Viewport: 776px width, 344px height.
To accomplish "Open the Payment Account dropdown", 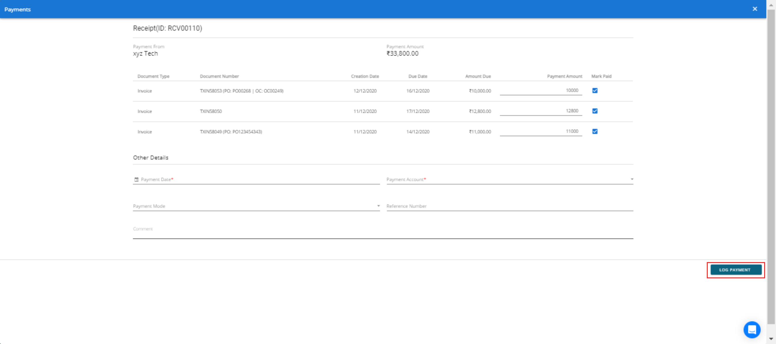I will pyautogui.click(x=510, y=179).
